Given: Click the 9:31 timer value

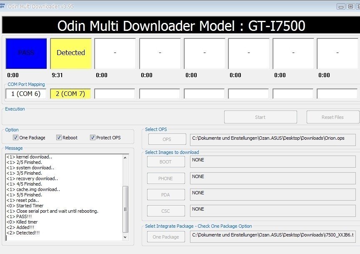Looking at the screenshot, I should (57, 75).
